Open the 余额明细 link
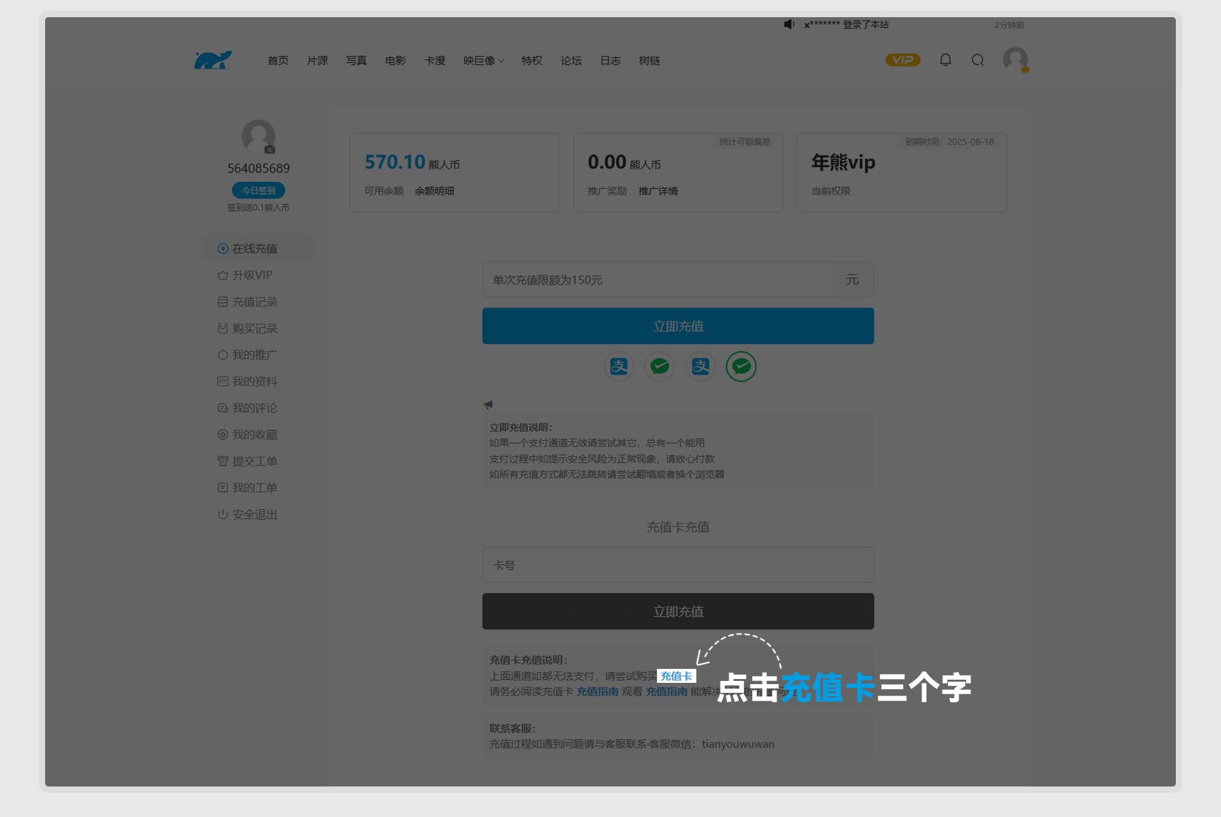The image size is (1221, 817). [x=434, y=191]
